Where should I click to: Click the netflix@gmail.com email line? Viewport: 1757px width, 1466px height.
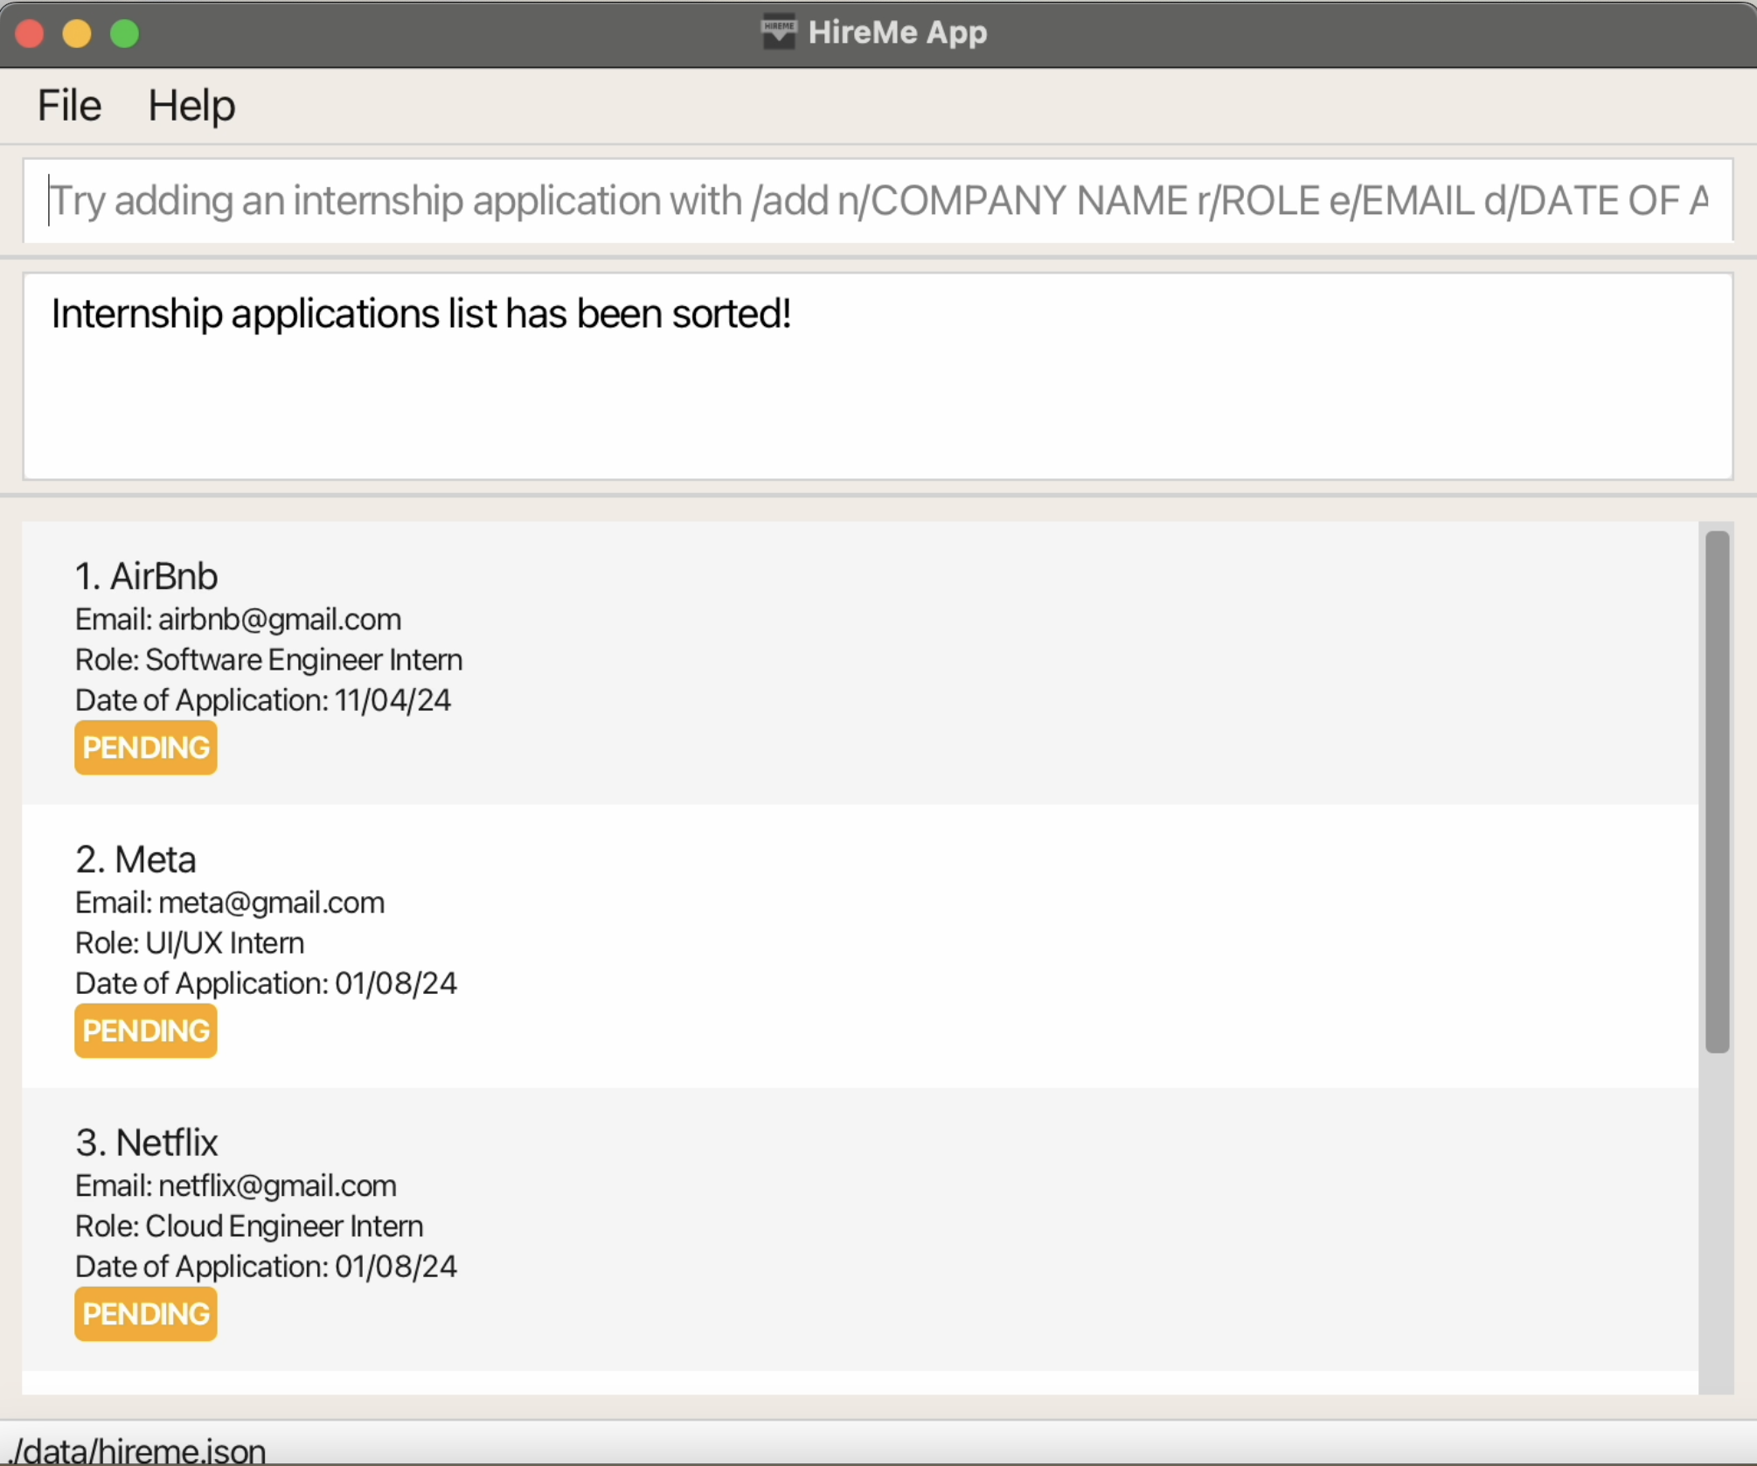(236, 1186)
